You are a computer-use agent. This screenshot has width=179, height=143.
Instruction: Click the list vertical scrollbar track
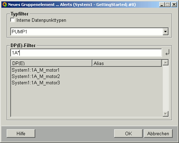(x=166, y=88)
